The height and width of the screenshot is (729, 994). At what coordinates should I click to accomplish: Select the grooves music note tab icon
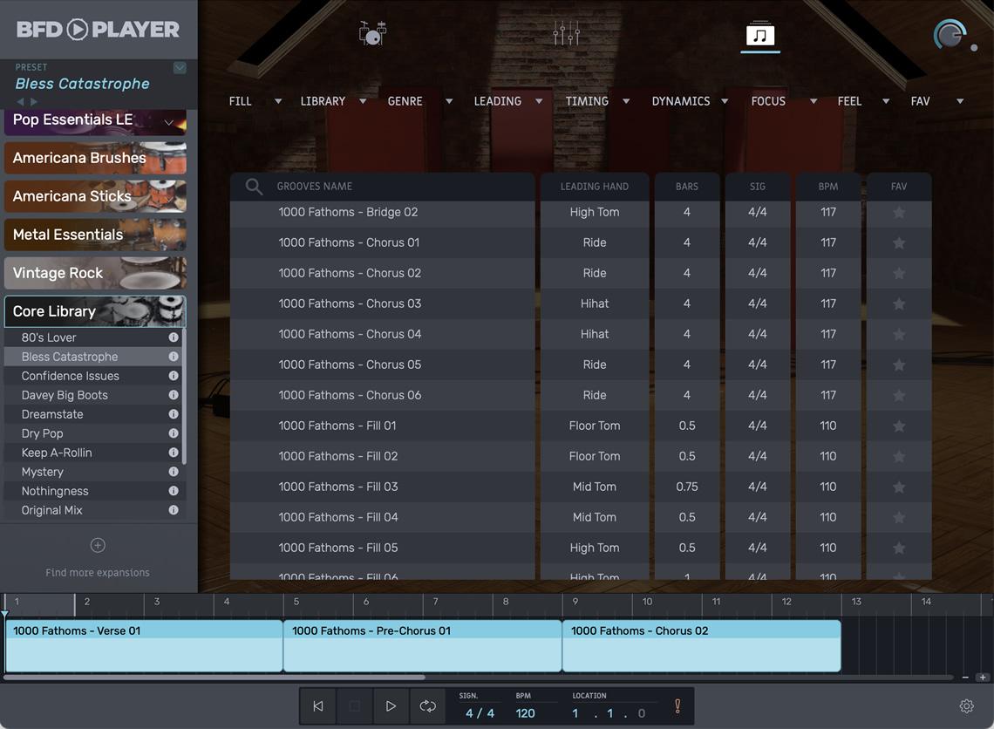(x=760, y=34)
